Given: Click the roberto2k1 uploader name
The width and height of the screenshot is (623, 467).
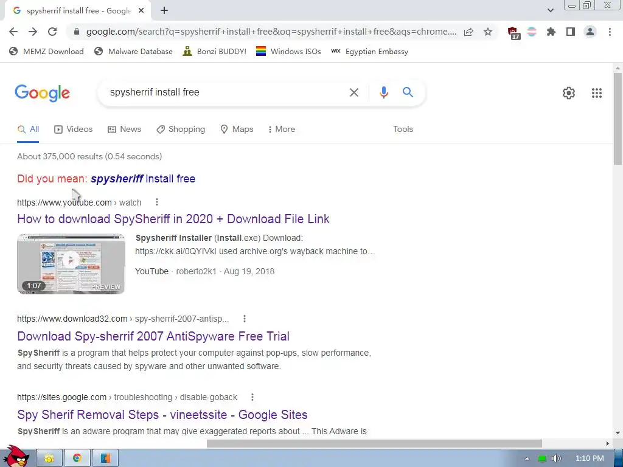Looking at the screenshot, I should (197, 271).
